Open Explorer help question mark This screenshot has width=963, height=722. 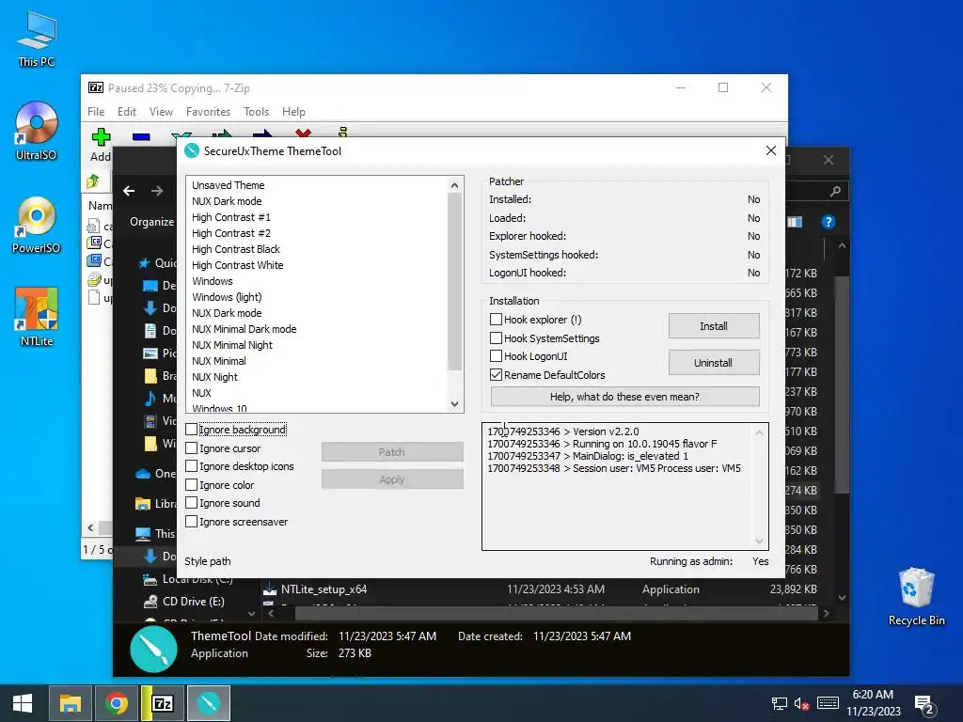click(828, 222)
